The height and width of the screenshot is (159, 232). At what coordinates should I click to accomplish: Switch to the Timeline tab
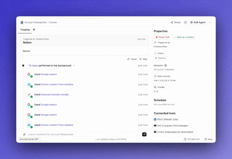coord(25,30)
